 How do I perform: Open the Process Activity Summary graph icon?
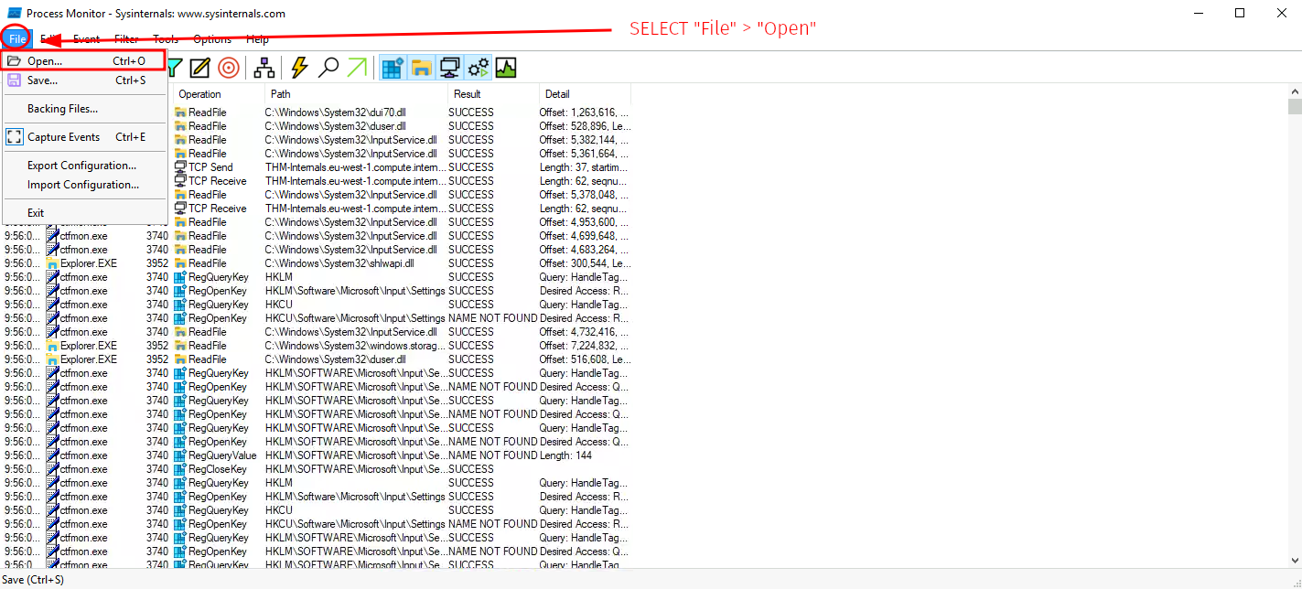tap(506, 68)
